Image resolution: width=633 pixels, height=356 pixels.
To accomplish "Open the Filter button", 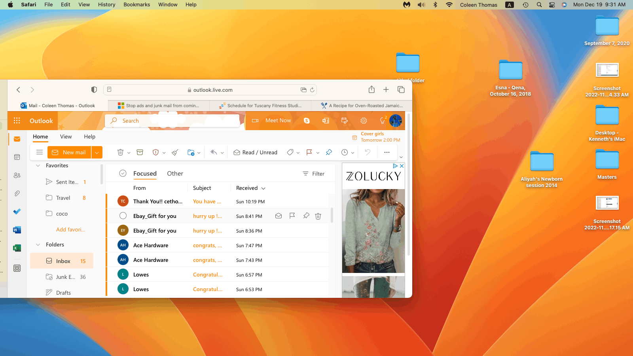I will point(313,174).
